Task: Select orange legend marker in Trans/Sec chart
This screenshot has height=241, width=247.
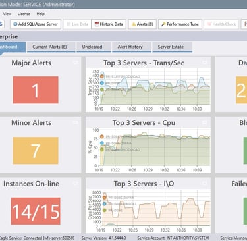Action: pyautogui.click(x=102, y=76)
